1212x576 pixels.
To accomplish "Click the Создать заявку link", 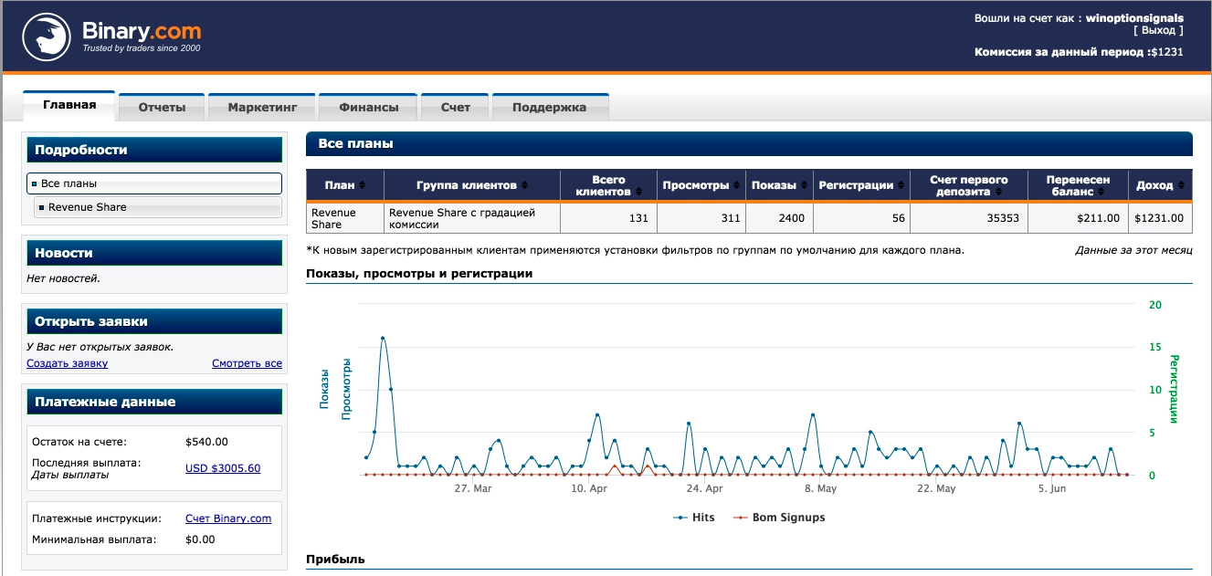I will [67, 363].
